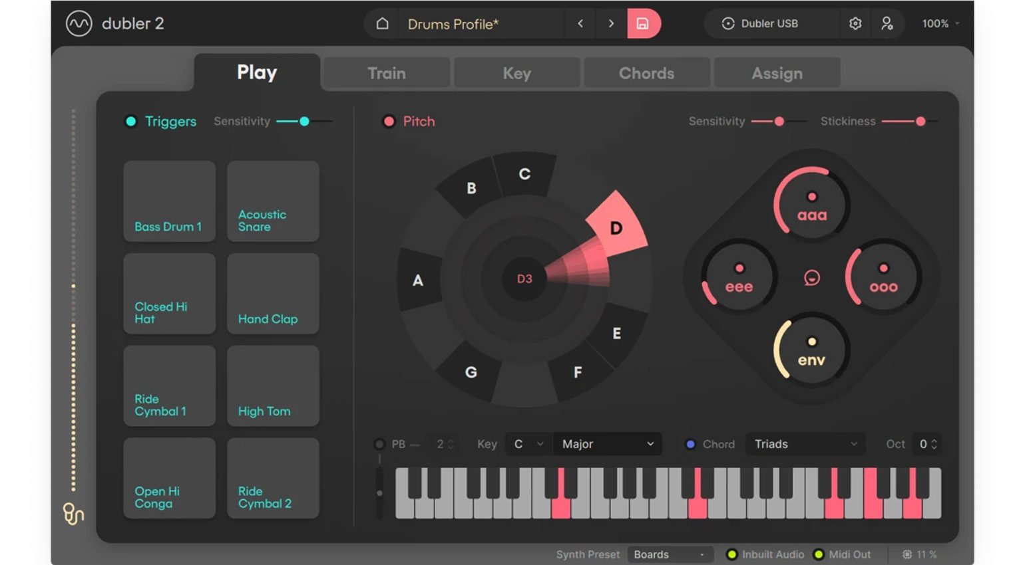Toggle the Triggers section on or off
The image size is (1025, 565).
pos(131,122)
